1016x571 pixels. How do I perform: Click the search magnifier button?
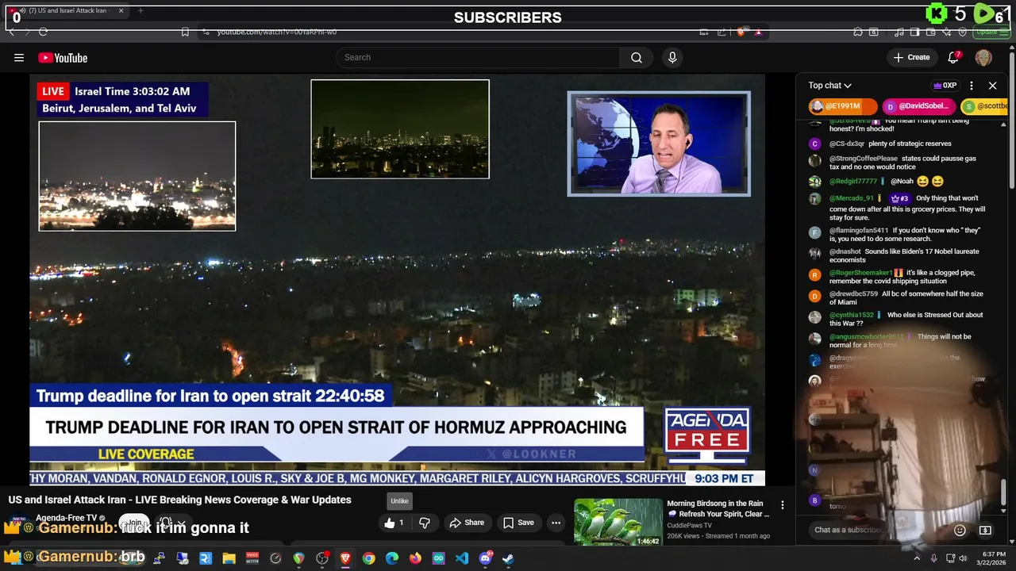637,57
